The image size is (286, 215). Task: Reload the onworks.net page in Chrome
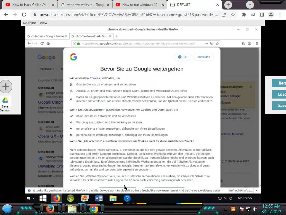tap(24, 15)
